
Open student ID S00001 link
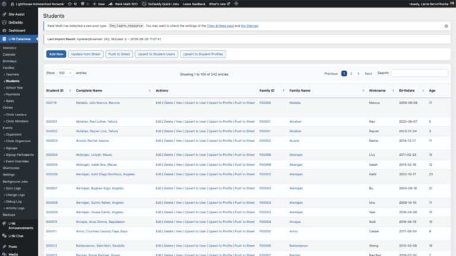[52, 121]
